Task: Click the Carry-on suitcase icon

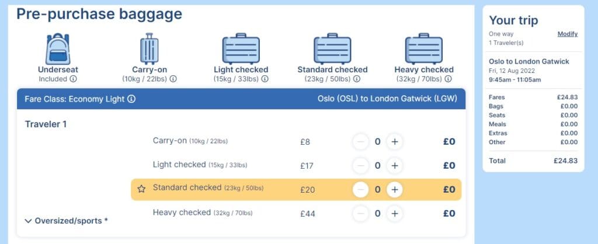Action: [x=149, y=48]
